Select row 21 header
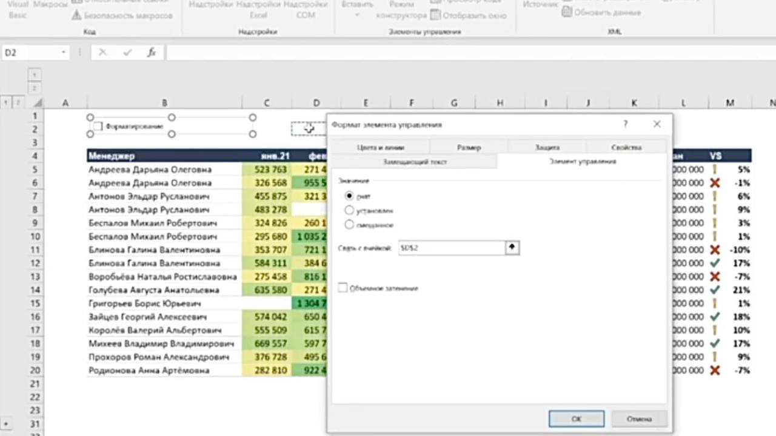Viewport: 776px width, 436px height. point(35,384)
